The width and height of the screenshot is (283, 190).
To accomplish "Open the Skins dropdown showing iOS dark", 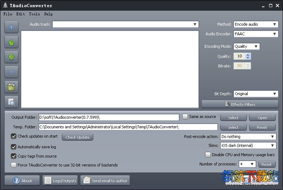I will pyautogui.click(x=248, y=145).
